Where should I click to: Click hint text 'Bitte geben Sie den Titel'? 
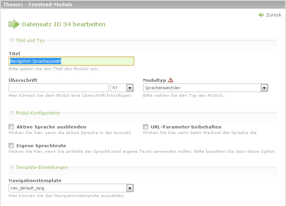[53, 69]
